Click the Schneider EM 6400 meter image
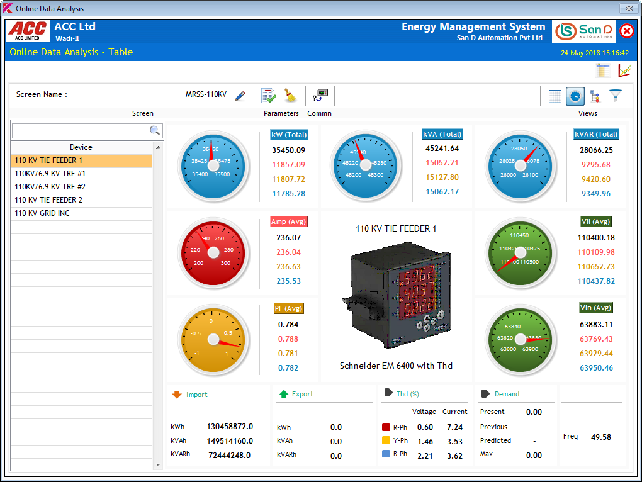The image size is (642, 482). (x=396, y=295)
